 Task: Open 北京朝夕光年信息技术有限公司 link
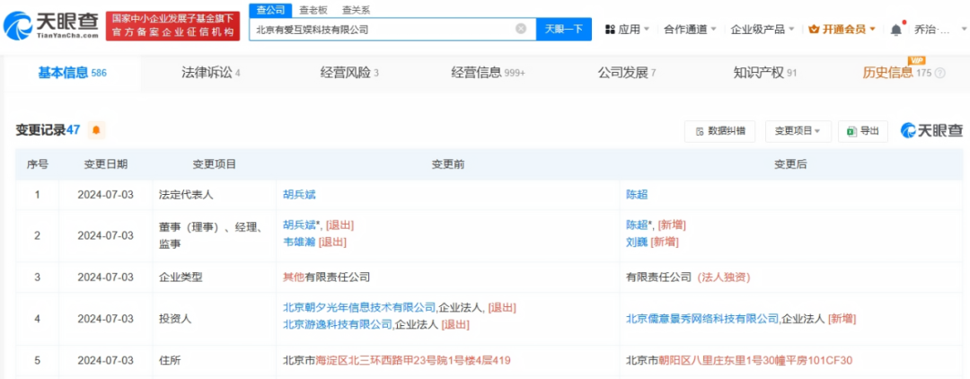tap(359, 306)
